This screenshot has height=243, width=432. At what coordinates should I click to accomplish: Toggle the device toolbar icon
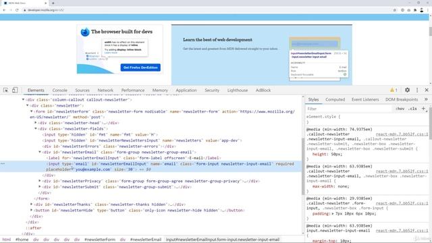pos(15,90)
